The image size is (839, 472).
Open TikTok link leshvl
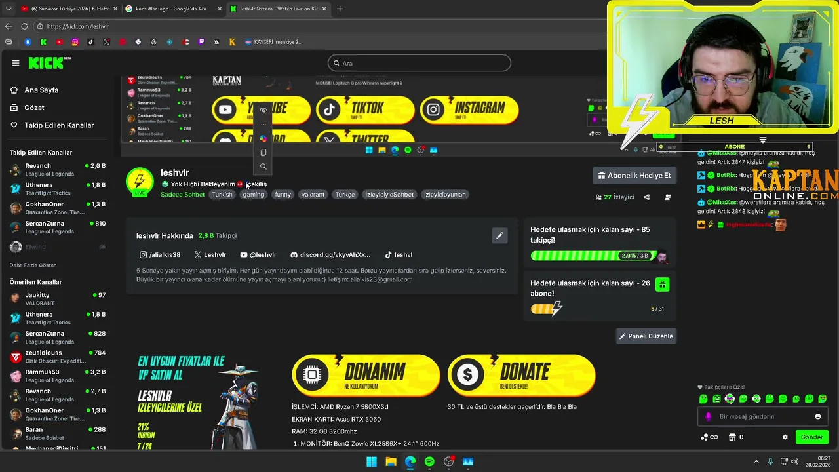click(x=399, y=254)
